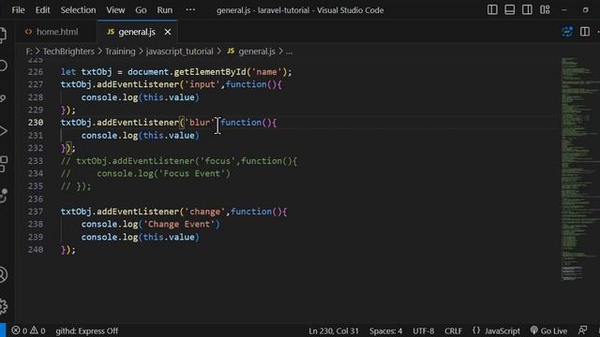The image size is (600, 337).
Task: Click the braces icon beside JavaScript
Action: tap(476, 330)
